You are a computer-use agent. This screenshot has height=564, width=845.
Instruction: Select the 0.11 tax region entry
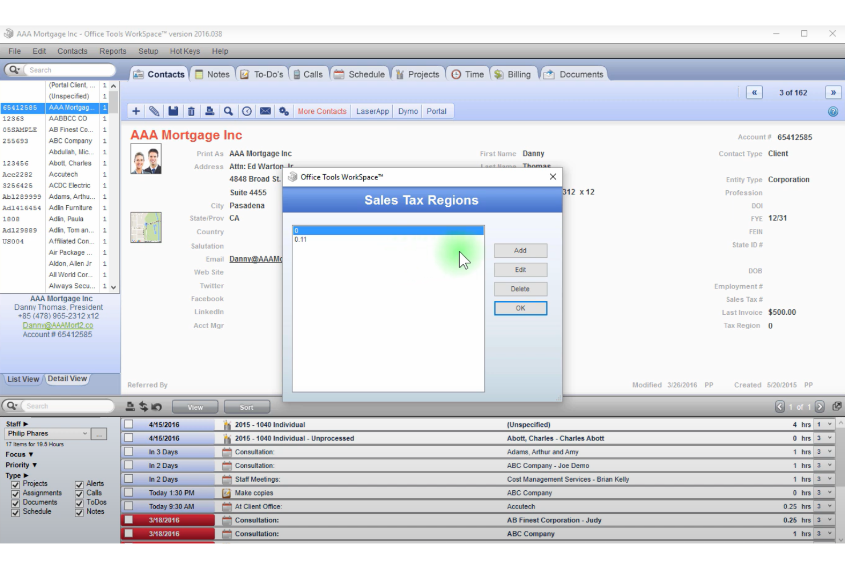pyautogui.click(x=388, y=239)
